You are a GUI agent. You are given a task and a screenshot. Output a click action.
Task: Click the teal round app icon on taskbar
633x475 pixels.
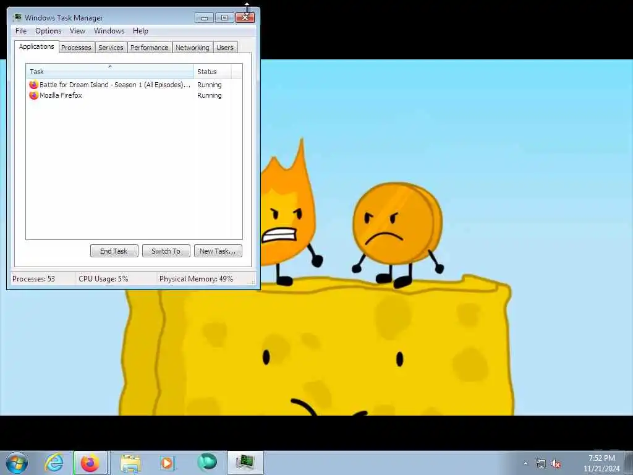(207, 463)
